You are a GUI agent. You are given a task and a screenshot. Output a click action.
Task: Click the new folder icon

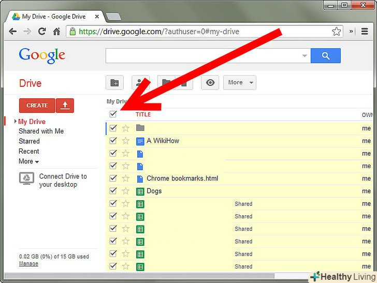(114, 83)
